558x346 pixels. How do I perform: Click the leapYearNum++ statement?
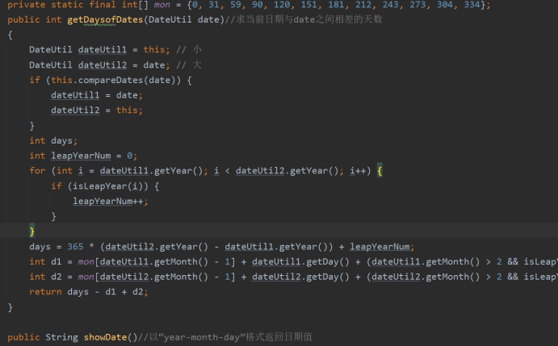coord(111,202)
